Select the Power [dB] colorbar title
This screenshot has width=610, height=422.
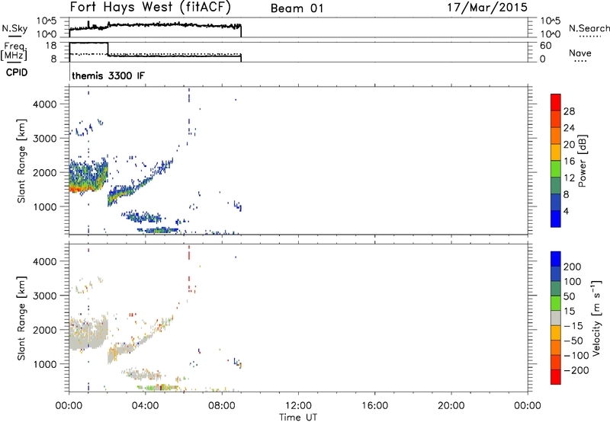click(582, 161)
